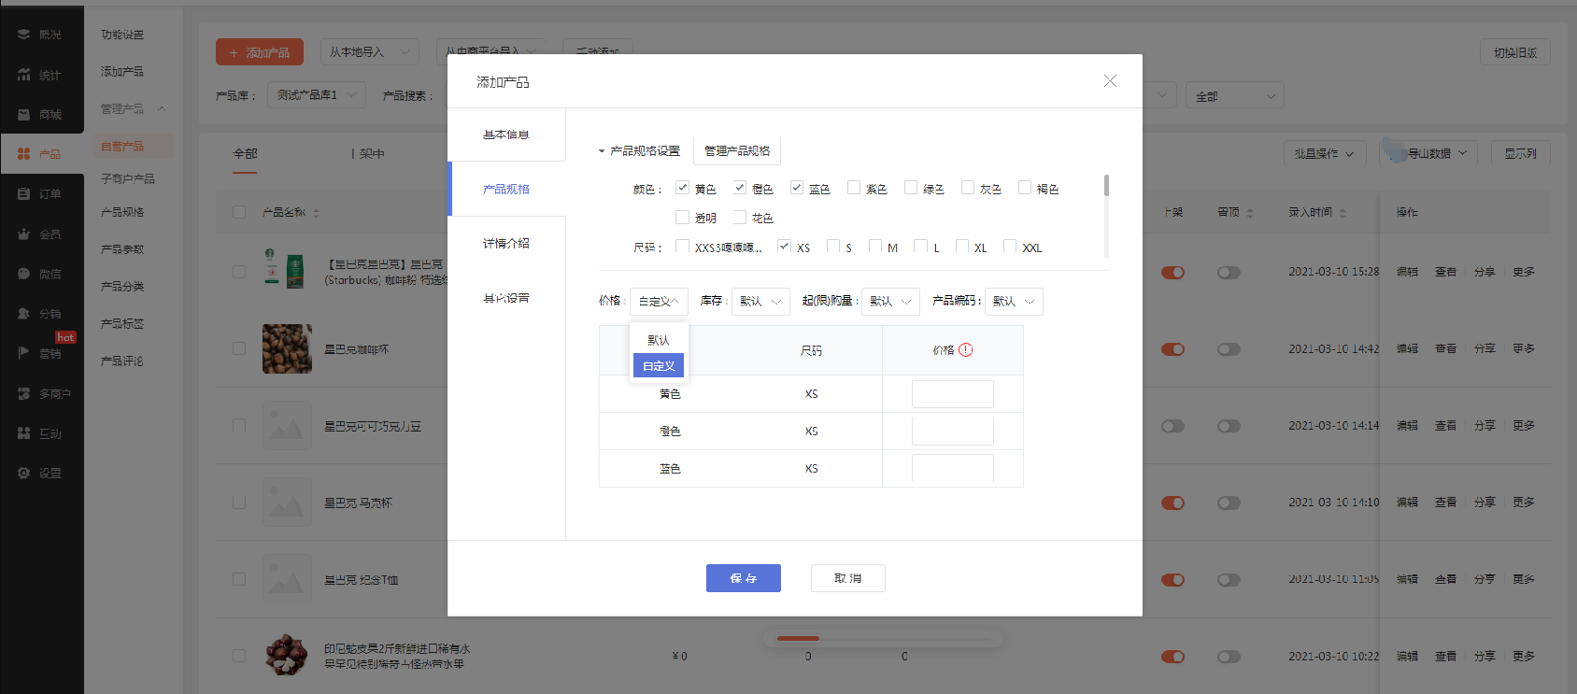Image resolution: width=1577 pixels, height=694 pixels.
Task: Click price input for 橙色 XS row
Action: (x=953, y=432)
